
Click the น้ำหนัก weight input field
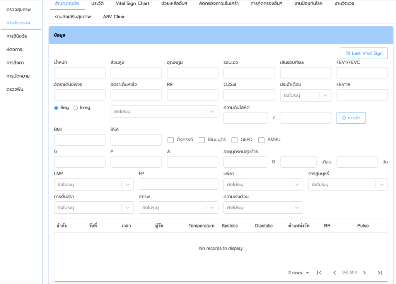click(x=80, y=73)
